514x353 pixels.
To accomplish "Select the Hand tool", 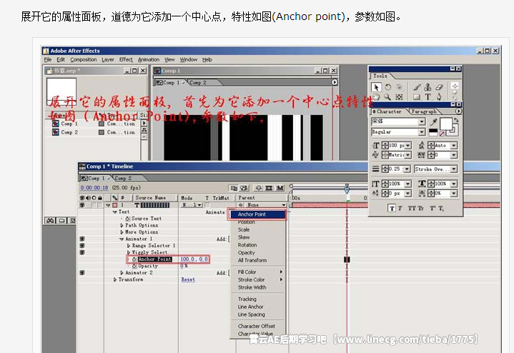I will point(376,97).
